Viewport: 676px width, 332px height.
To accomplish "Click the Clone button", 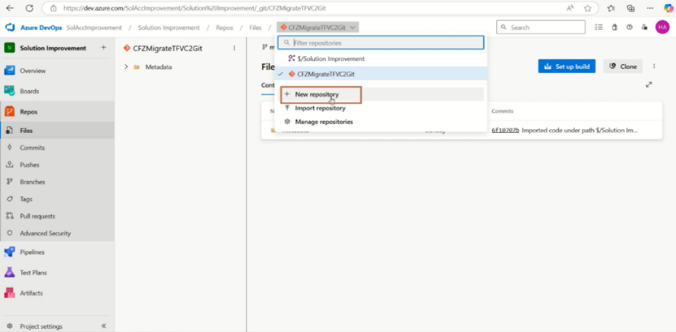I will (x=622, y=67).
